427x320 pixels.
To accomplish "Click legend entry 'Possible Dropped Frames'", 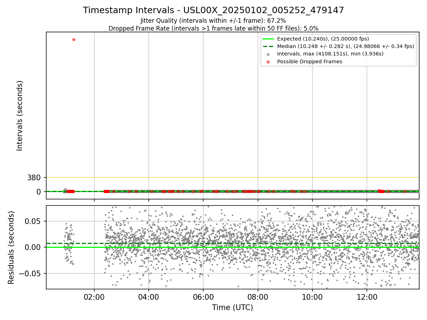I will pos(310,62).
